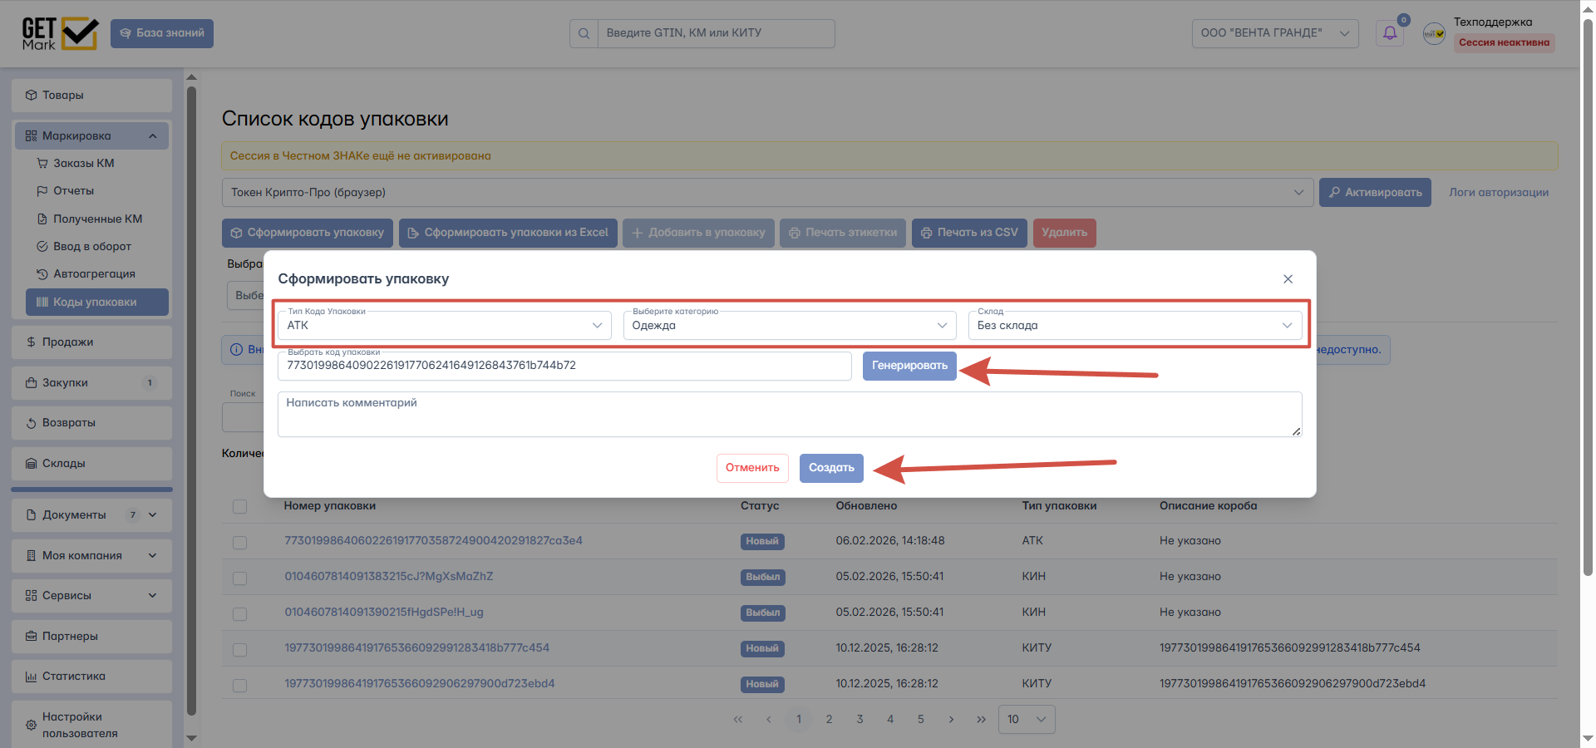
Task: Toggle the select-all checkbox in table header
Action: coord(240,507)
